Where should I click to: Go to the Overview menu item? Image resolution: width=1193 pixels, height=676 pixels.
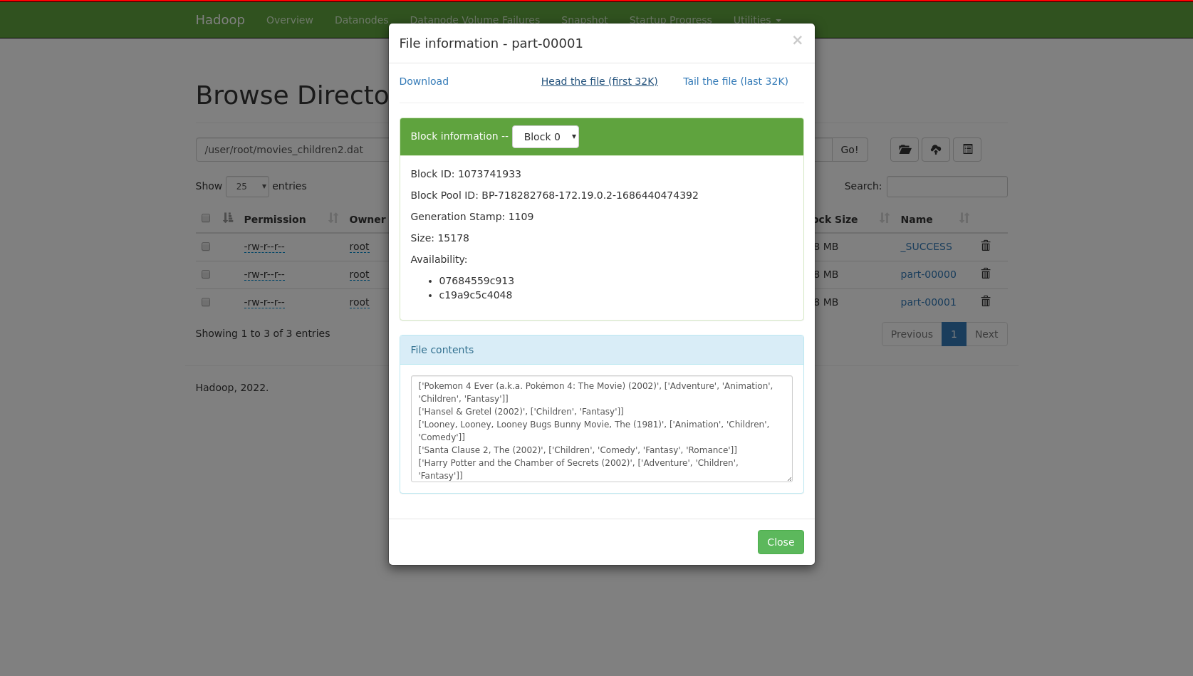point(290,20)
